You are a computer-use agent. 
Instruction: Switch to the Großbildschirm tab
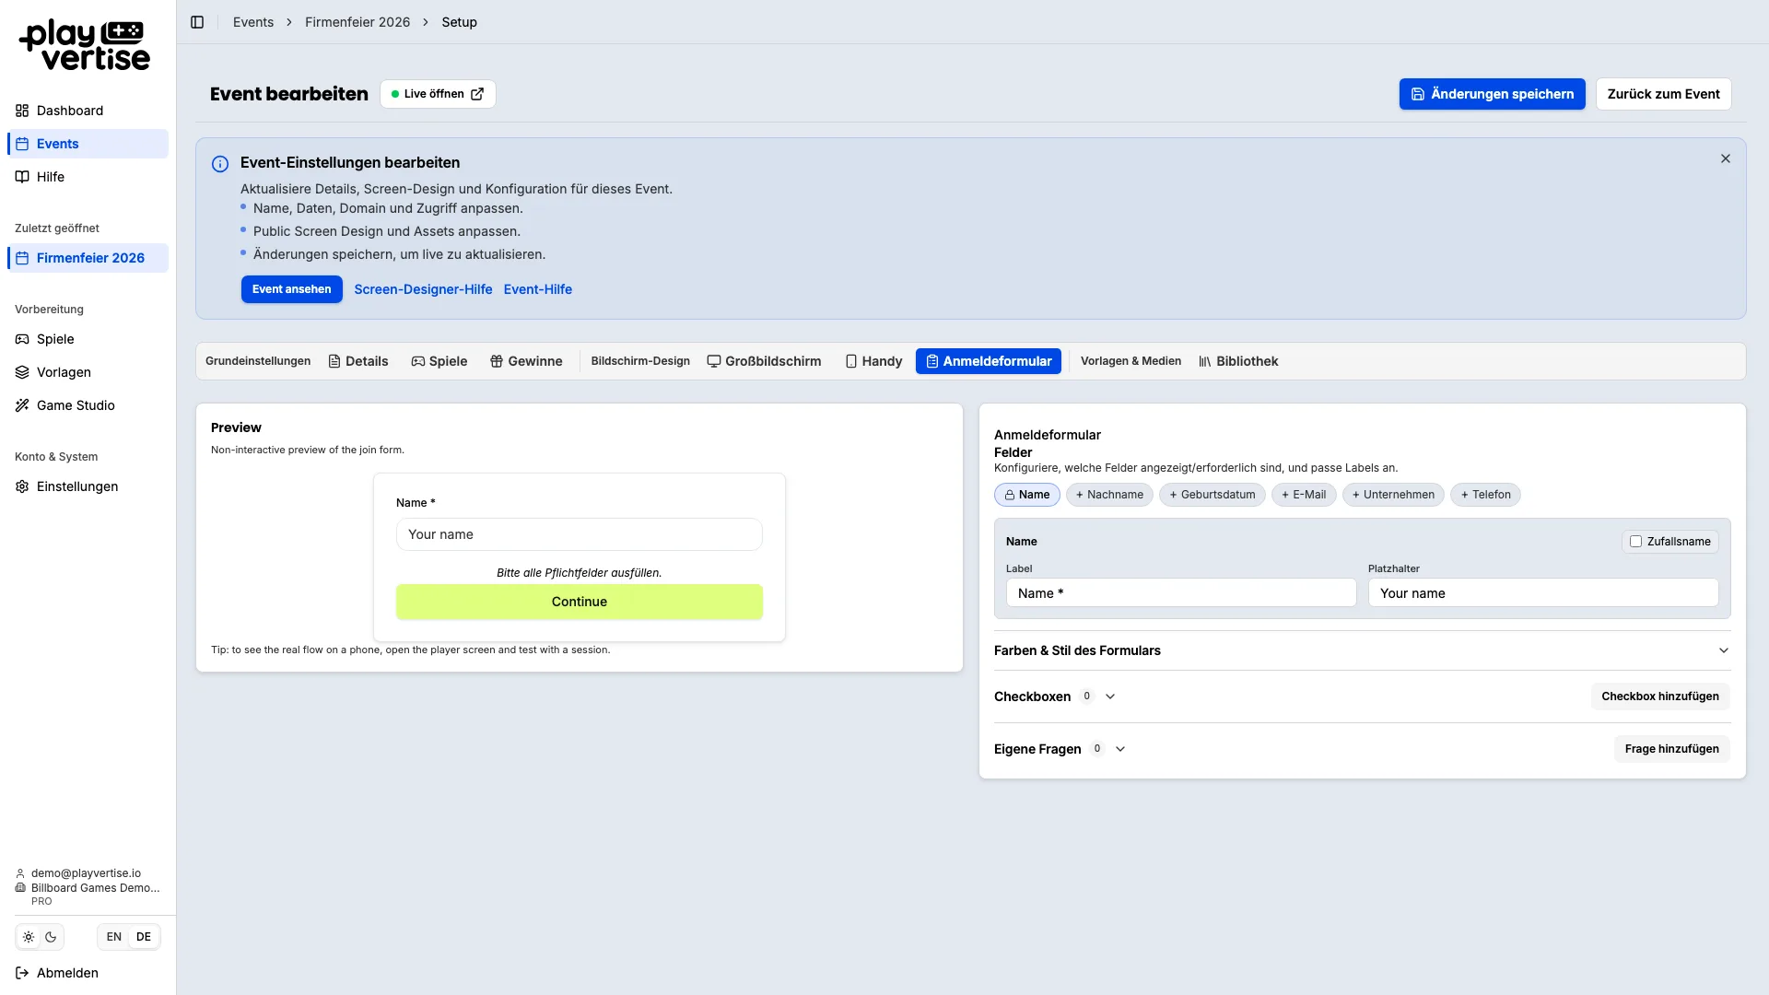point(764,361)
